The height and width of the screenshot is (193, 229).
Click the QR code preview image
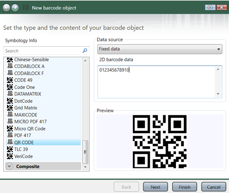tap(160, 142)
